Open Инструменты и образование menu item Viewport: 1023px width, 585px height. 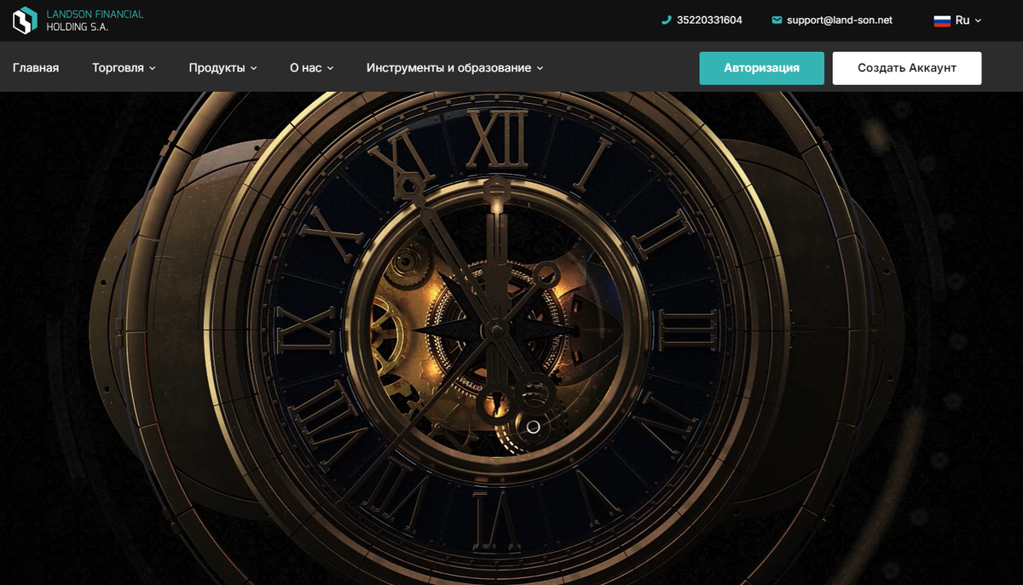[x=448, y=68]
